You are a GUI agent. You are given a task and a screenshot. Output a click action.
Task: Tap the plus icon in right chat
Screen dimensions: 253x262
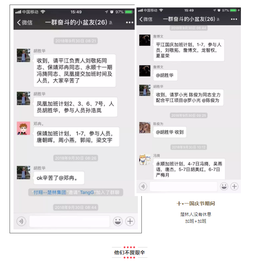pos(235,186)
